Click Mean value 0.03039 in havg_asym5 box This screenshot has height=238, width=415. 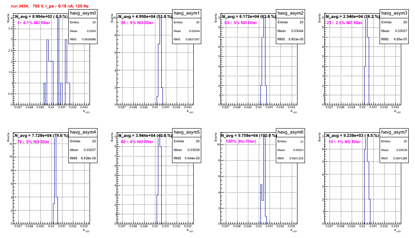(194, 150)
